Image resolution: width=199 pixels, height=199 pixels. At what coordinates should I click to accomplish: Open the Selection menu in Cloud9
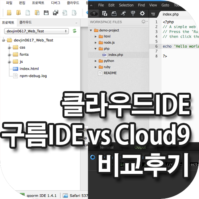pyautogui.click(x=126, y=5)
